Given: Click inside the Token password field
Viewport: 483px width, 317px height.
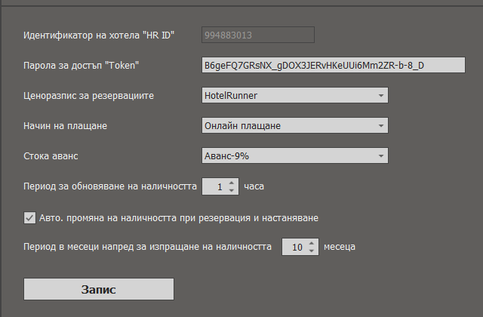Looking at the screenshot, I should 333,65.
